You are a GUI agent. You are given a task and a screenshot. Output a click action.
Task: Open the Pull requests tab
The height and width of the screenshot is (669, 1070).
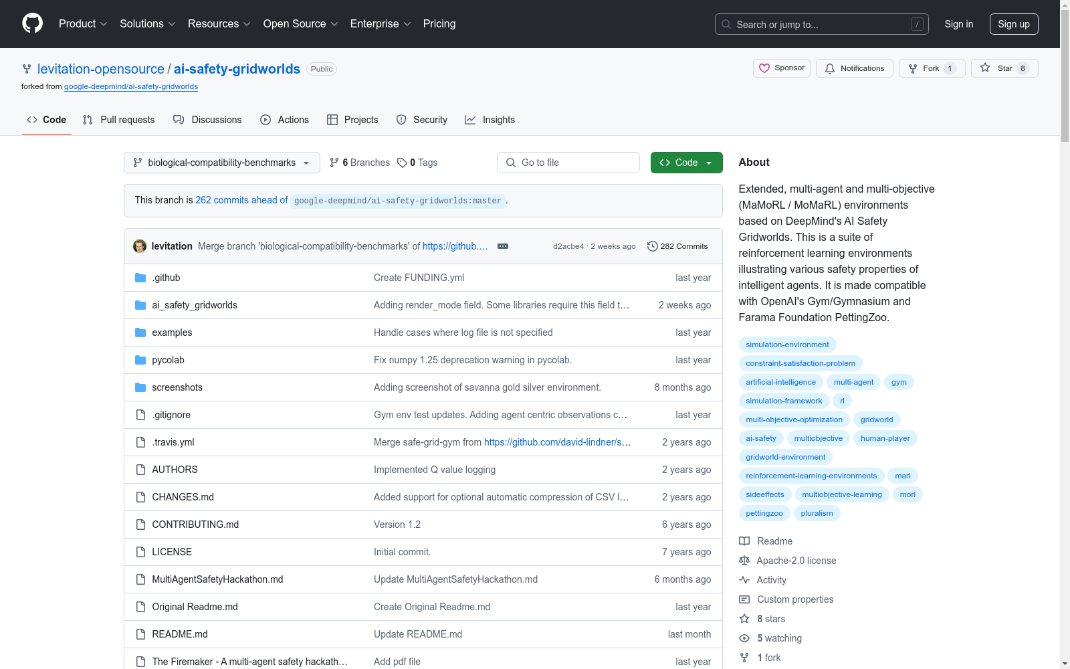[x=119, y=120]
